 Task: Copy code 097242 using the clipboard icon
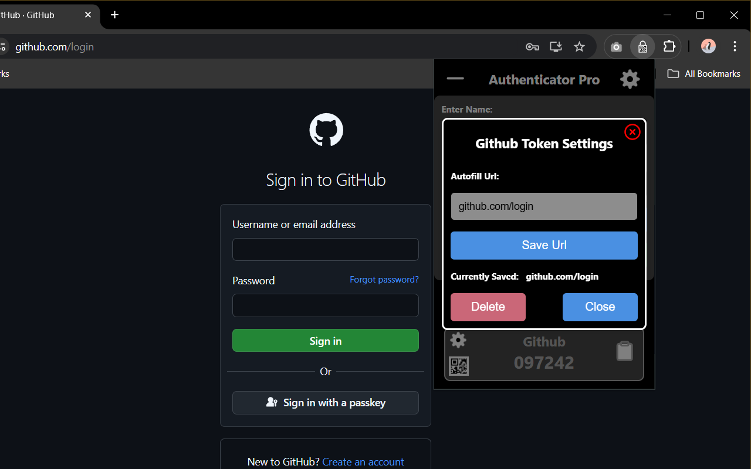coord(624,351)
